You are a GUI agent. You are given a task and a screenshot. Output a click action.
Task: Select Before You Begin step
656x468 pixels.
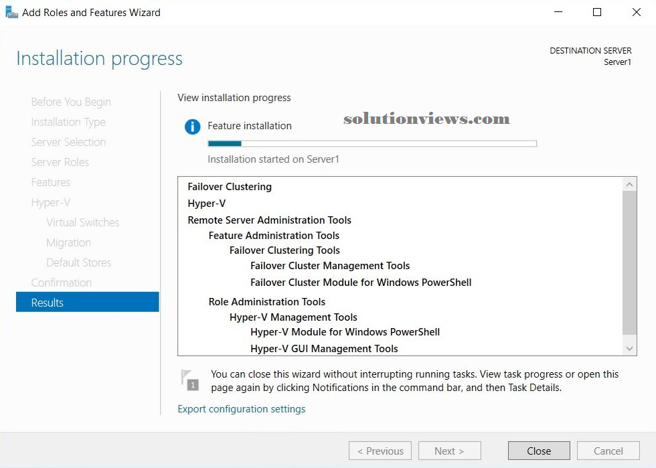pos(71,102)
